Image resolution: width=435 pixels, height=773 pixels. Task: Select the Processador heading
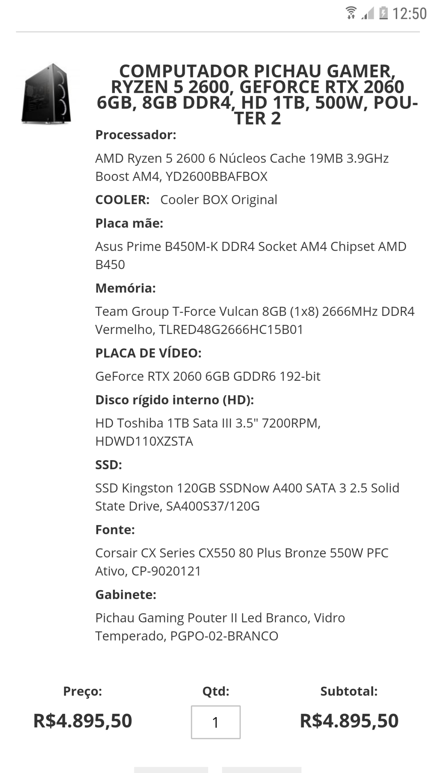(136, 135)
